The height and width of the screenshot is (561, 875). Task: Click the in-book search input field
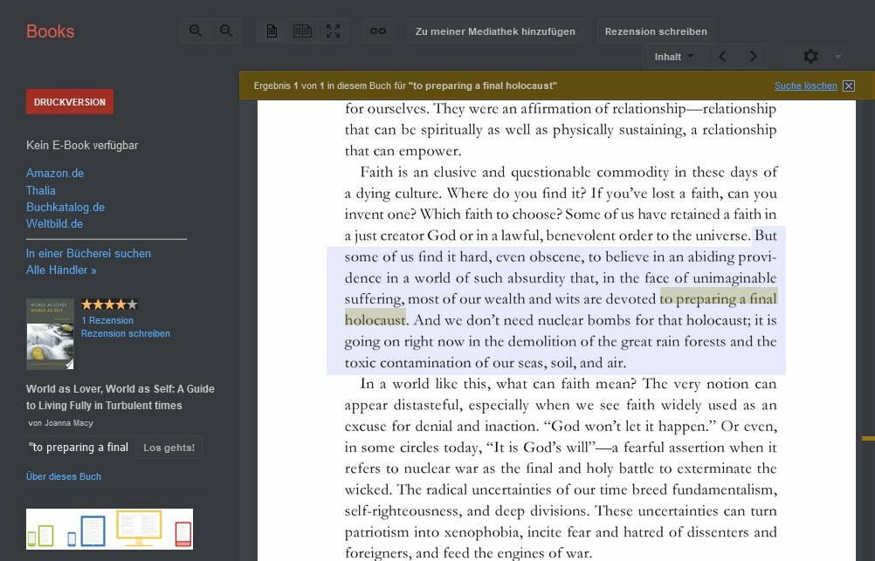point(79,448)
